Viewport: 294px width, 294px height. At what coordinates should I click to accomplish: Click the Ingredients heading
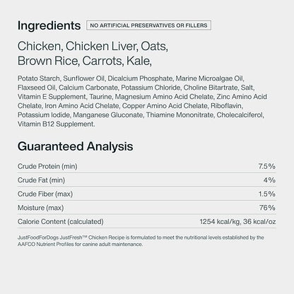click(x=49, y=26)
